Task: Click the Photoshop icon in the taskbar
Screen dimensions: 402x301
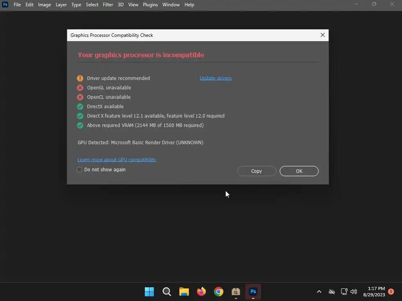Action: click(253, 292)
